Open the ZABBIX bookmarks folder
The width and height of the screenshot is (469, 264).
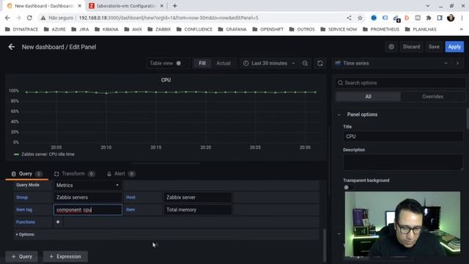click(159, 29)
